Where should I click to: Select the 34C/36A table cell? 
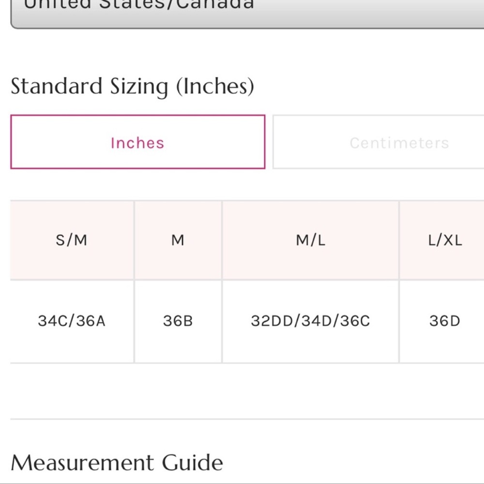point(72,321)
